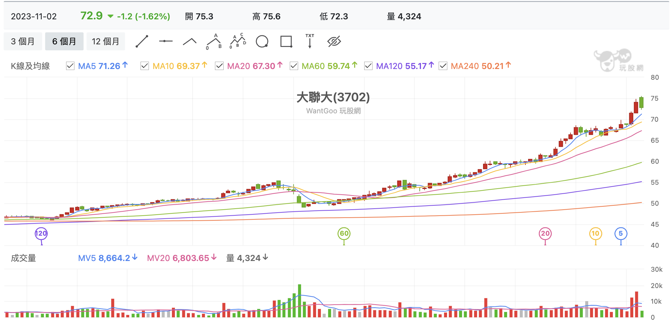Click the 成交量 section label

(23, 258)
